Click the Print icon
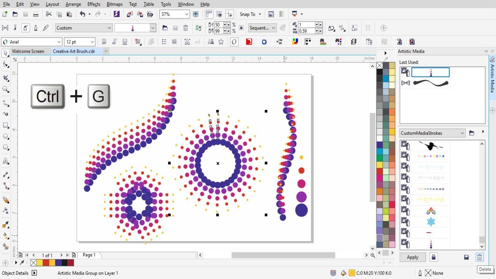Viewport: 496px width, 279px height. (x=36, y=14)
